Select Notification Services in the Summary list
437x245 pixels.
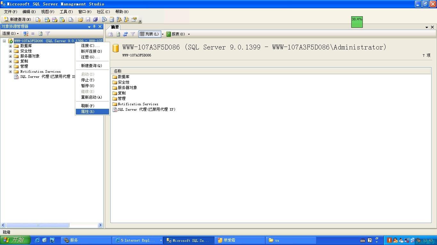pos(135,104)
